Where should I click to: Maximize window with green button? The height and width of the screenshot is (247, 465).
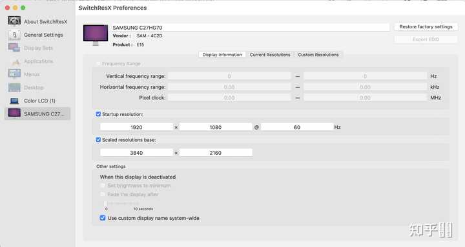tap(23, 8)
